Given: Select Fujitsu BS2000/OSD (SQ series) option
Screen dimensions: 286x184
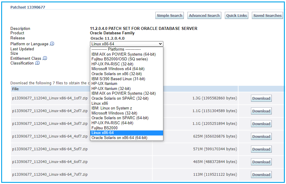Looking at the screenshot, I should pos(127,59).
